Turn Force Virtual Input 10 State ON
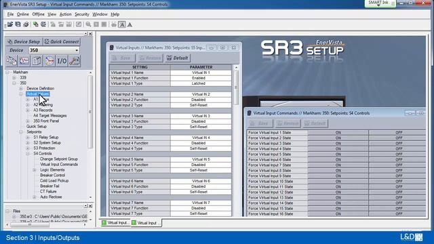434x244 pixels. coord(338,182)
